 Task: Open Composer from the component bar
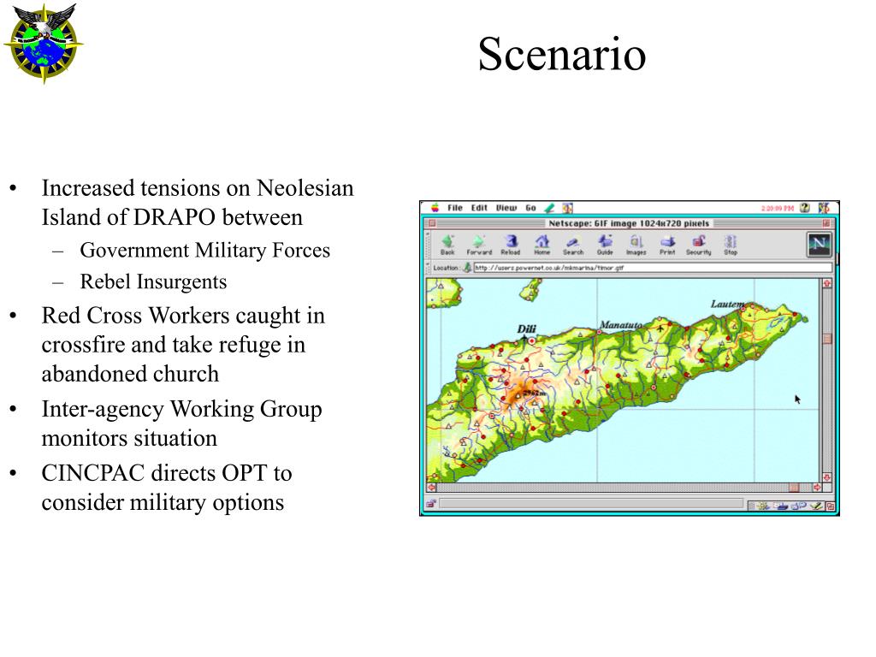pyautogui.click(x=816, y=506)
